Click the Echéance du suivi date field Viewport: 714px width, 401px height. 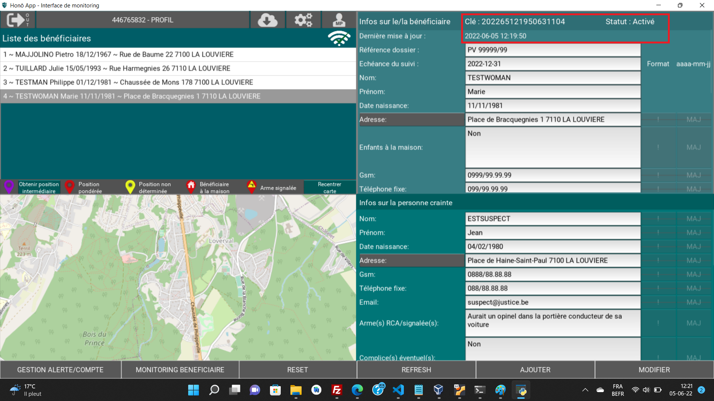pos(553,64)
